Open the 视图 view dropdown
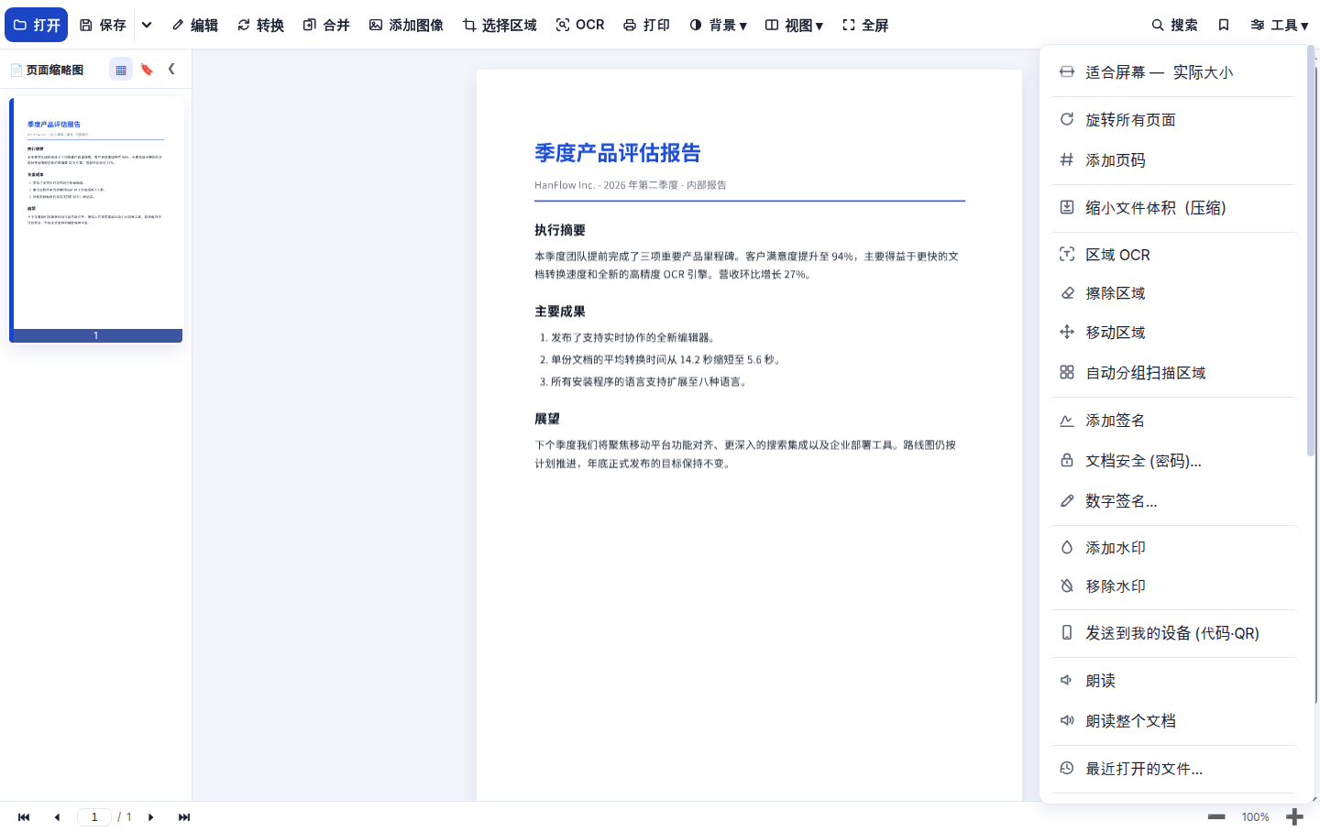Screen dimensions: 1320x832 coord(794,25)
